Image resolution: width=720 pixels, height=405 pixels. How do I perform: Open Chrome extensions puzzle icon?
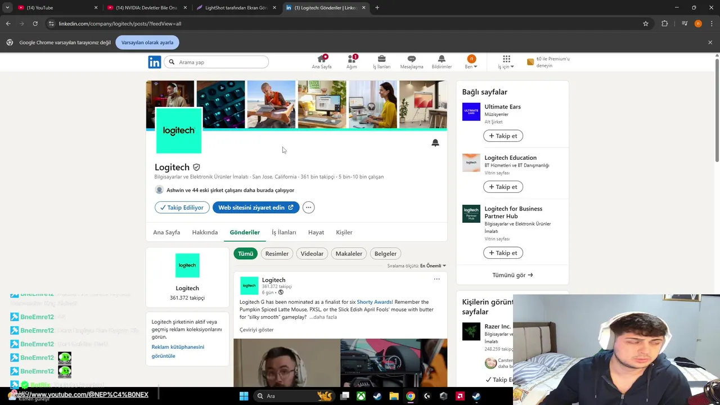[665, 24]
